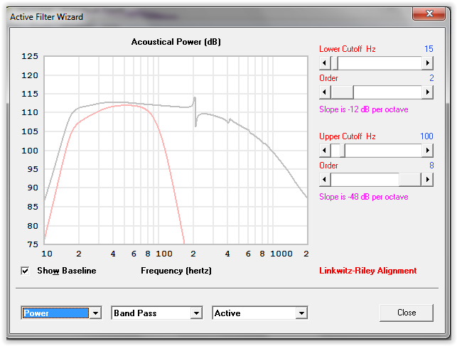Decrease upper filter Order with left arrow
Screen dimensions: 457x346
pos(325,180)
